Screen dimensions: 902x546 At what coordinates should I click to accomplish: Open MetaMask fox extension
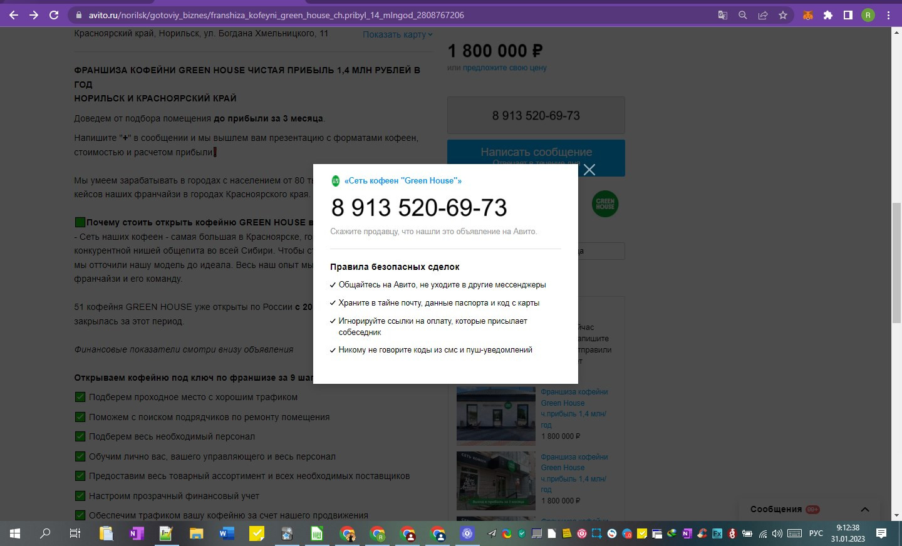click(x=808, y=15)
